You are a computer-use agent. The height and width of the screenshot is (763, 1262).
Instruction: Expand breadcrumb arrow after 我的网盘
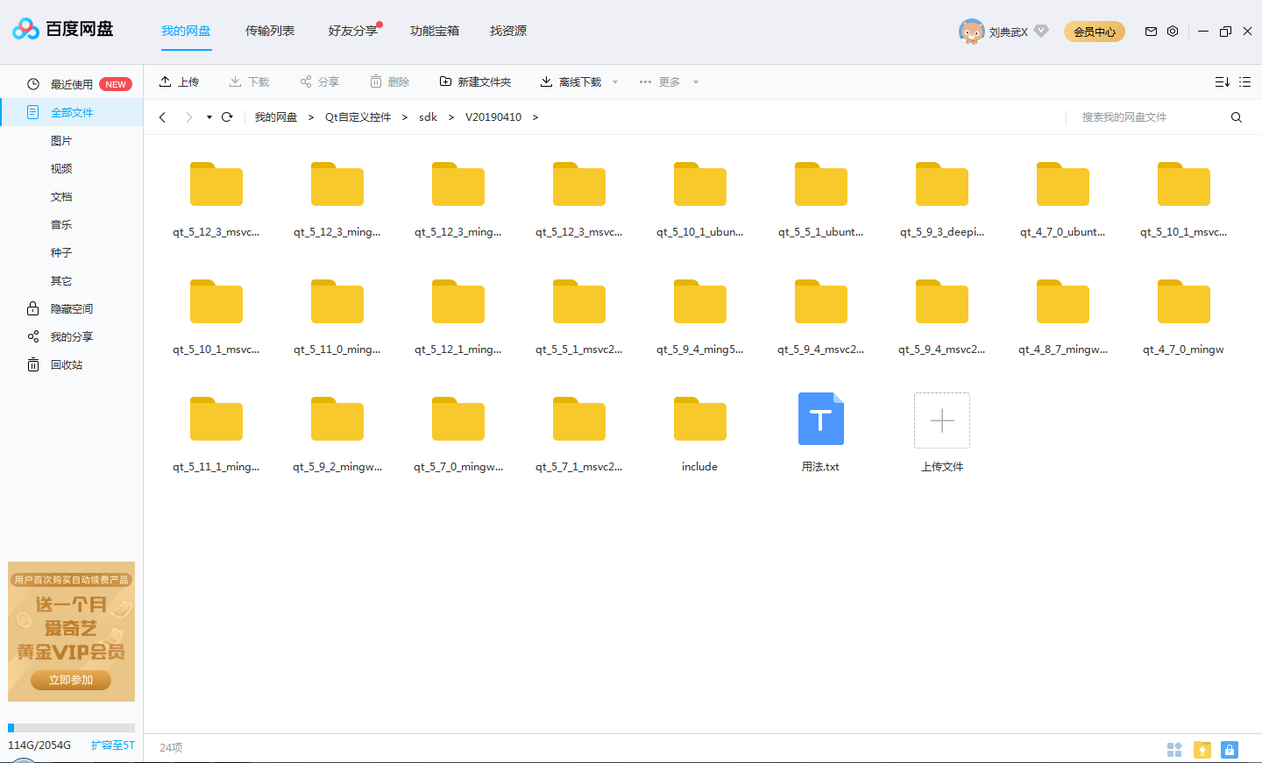pyautogui.click(x=311, y=117)
